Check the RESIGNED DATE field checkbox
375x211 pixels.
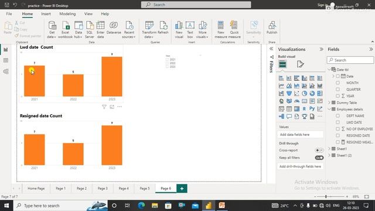[337, 135]
